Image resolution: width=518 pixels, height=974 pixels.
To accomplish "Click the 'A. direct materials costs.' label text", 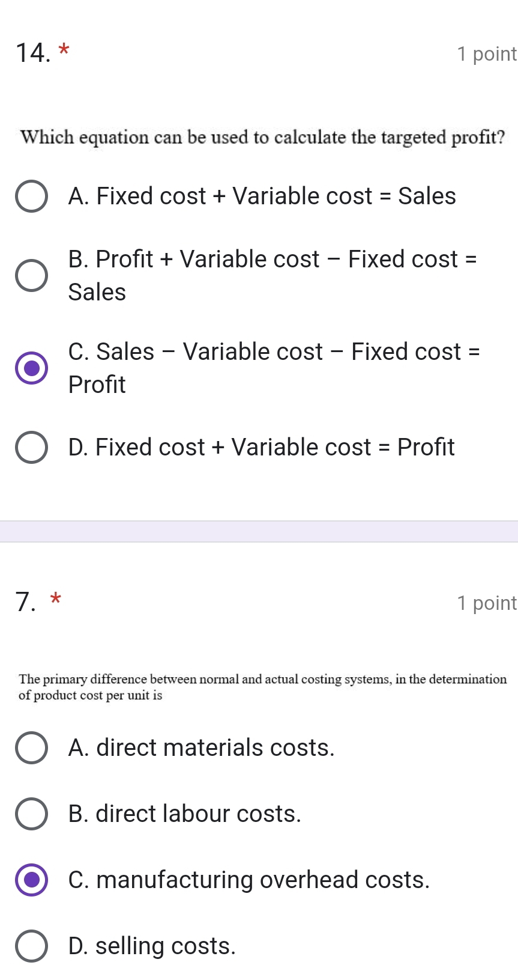I will [201, 747].
